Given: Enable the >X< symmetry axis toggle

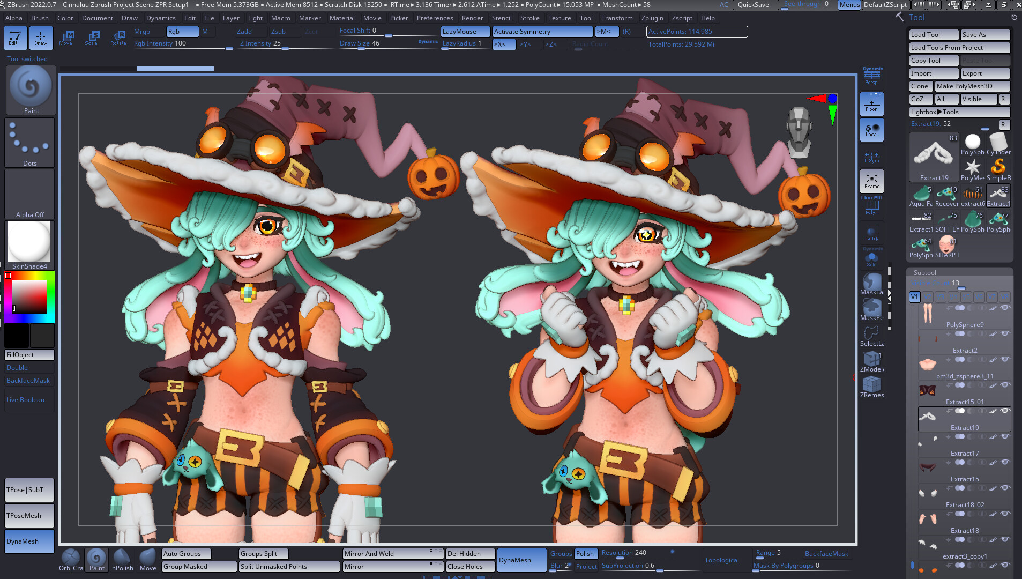Looking at the screenshot, I should (x=503, y=44).
